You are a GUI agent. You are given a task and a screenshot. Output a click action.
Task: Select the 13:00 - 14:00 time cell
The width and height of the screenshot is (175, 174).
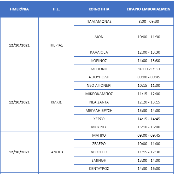pos(149,160)
